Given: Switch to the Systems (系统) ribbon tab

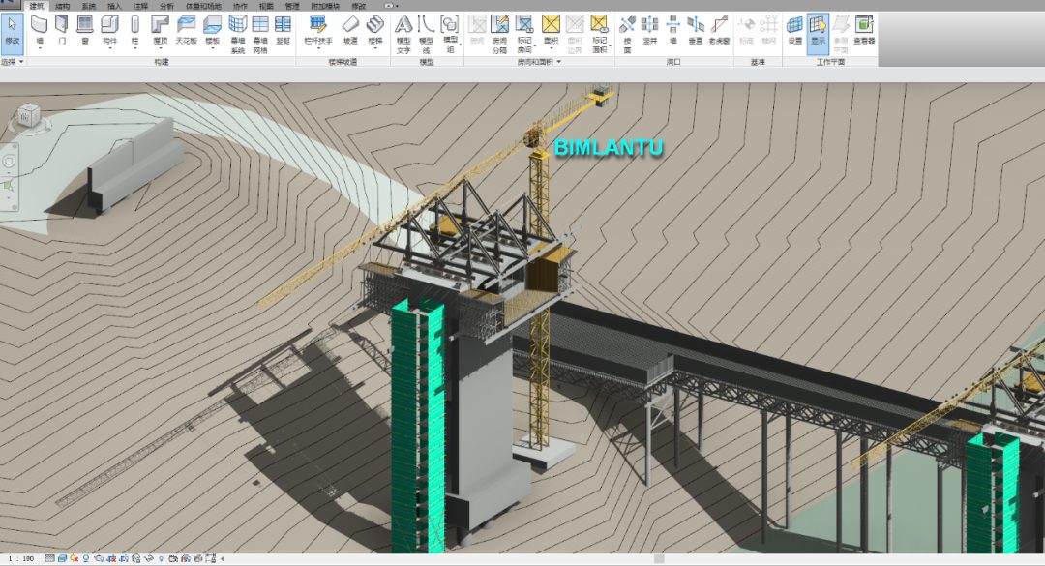Looking at the screenshot, I should pyautogui.click(x=89, y=6).
